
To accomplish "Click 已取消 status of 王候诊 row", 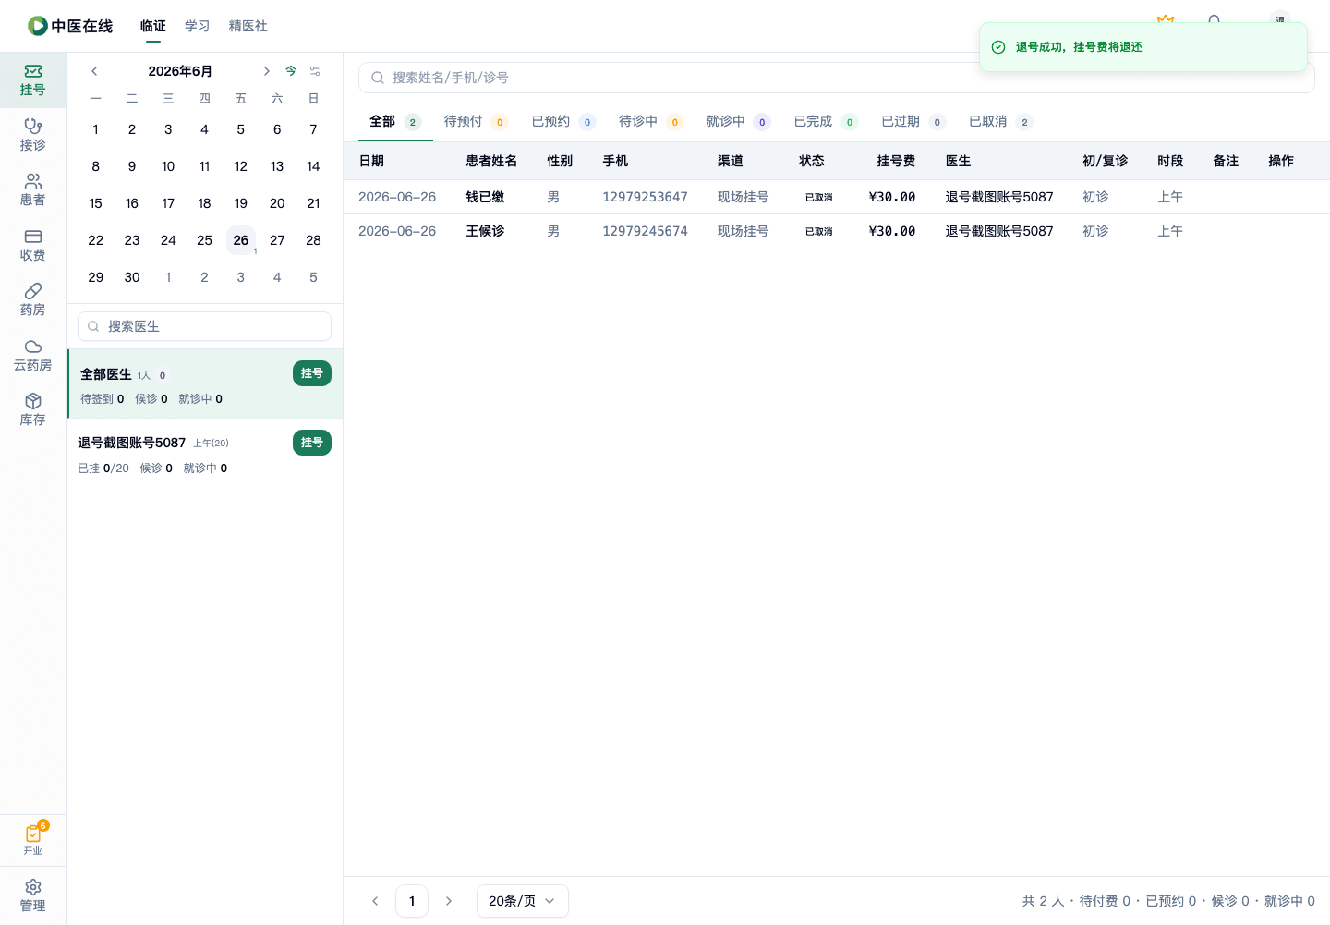I will (818, 231).
